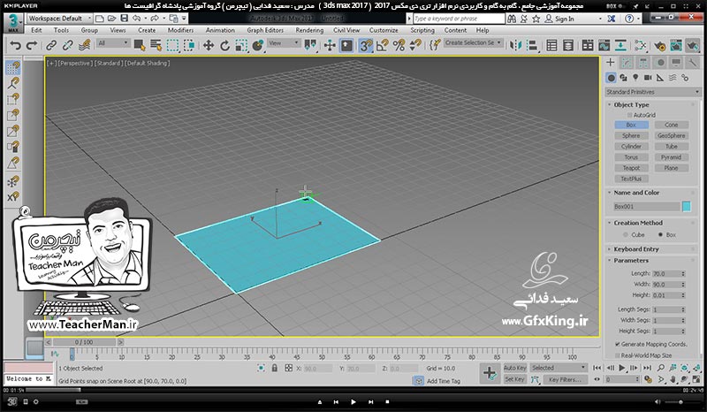The height and width of the screenshot is (412, 707).
Task: Click the 3ds Max time slider
Action: [x=84, y=342]
